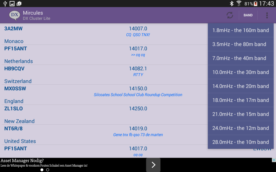Tap the frequency 14250.0

[138, 109]
